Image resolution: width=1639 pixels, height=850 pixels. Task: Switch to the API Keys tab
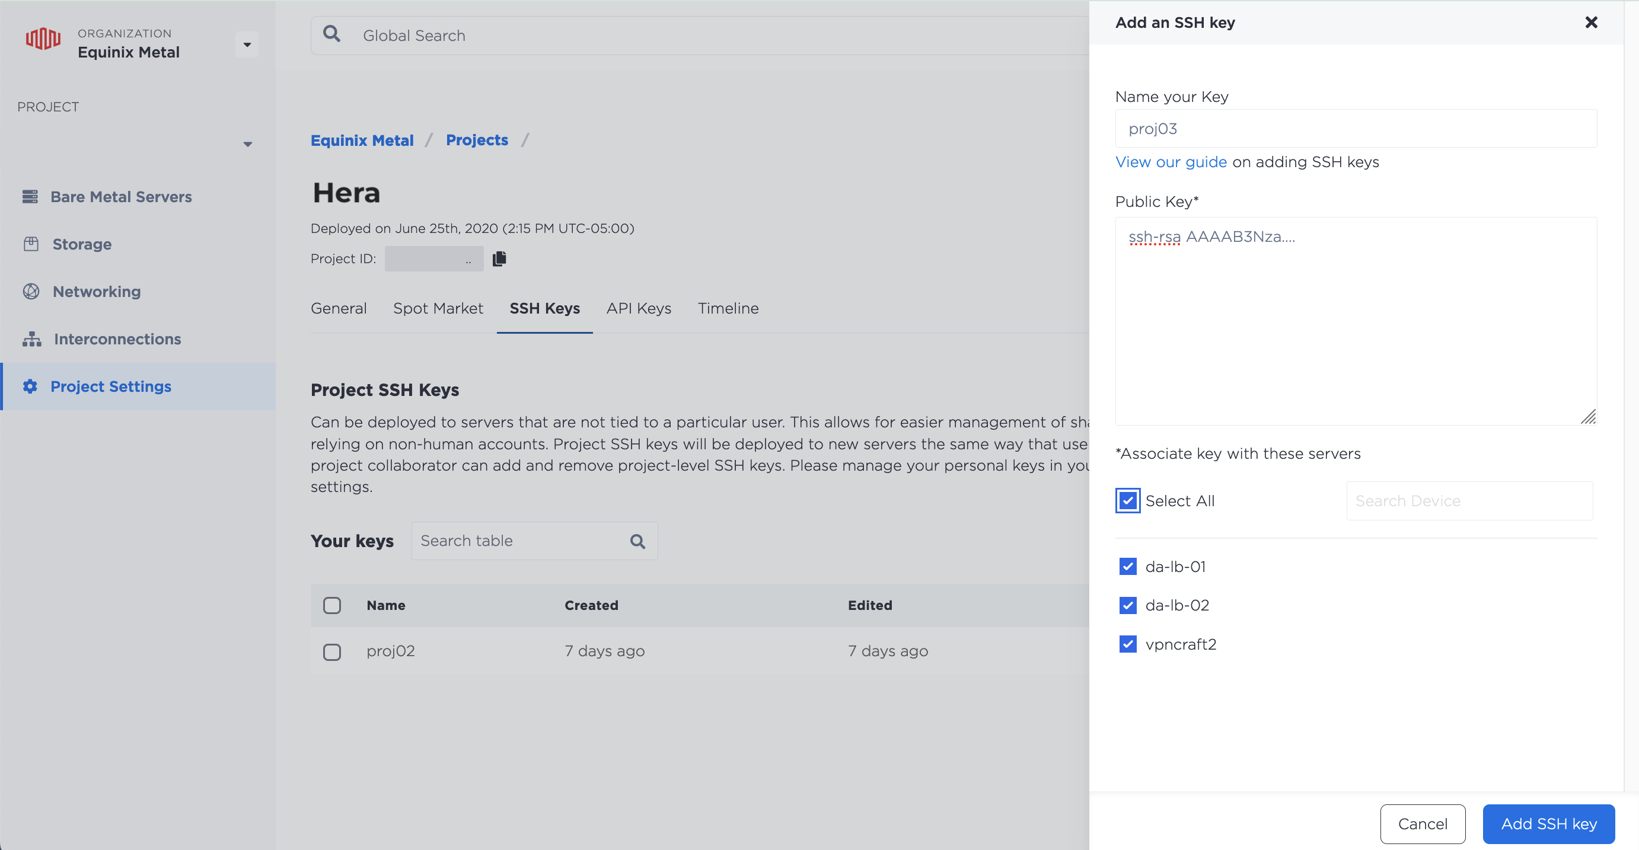(639, 309)
